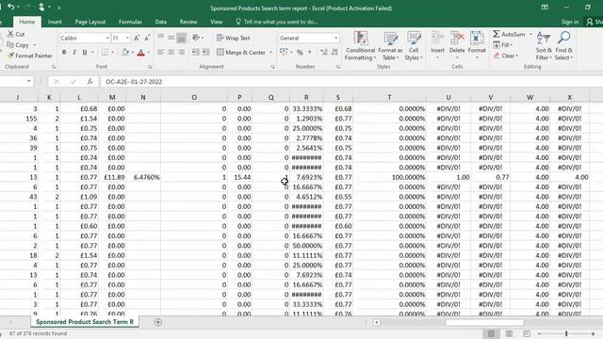603x339 pixels.
Task: Click the Insert cells icon
Action: coord(437,39)
